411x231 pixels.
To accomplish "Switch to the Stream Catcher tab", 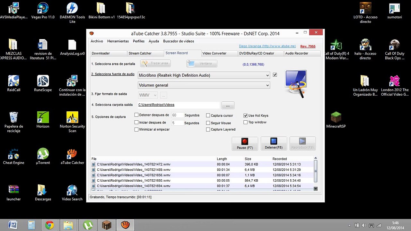I will click(x=145, y=53).
